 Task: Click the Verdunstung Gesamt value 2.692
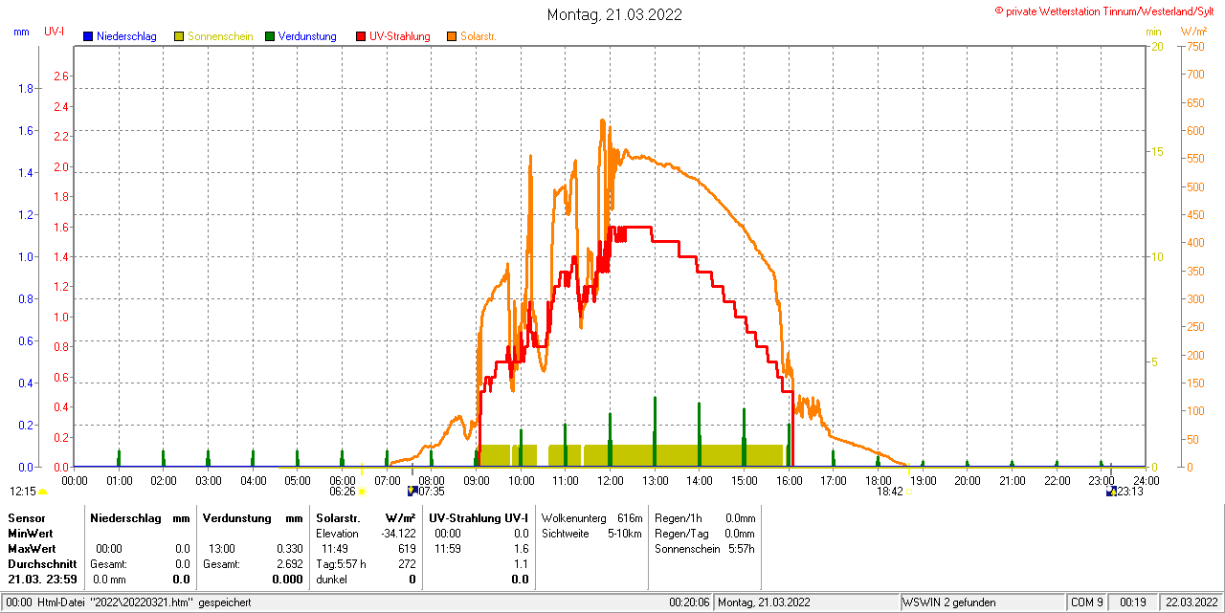pos(289,564)
